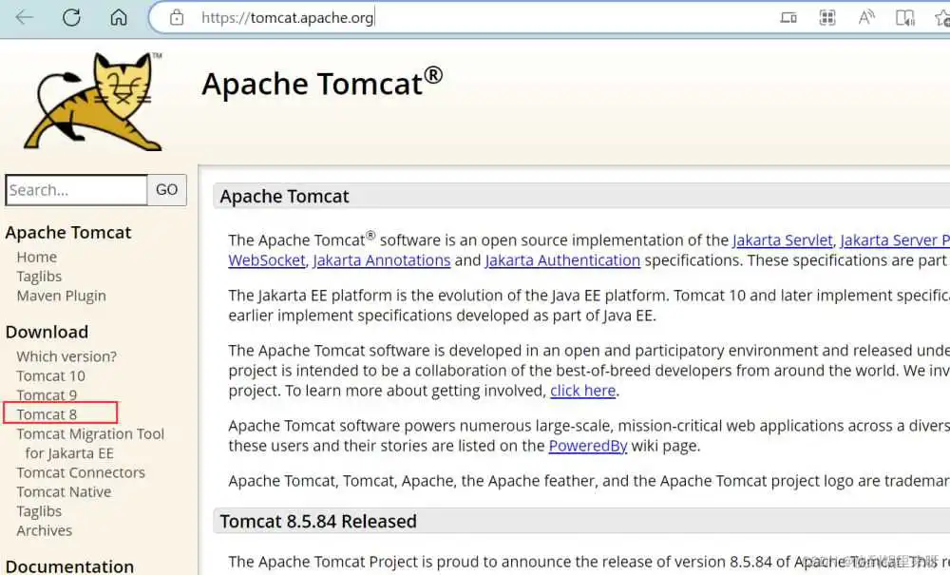Open the Which version? link

(66, 356)
